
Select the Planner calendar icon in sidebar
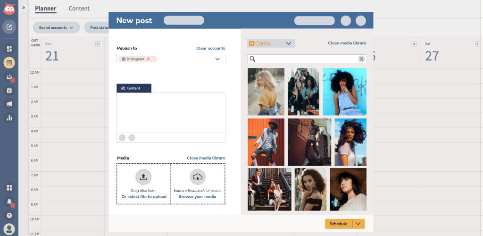[x=9, y=63]
